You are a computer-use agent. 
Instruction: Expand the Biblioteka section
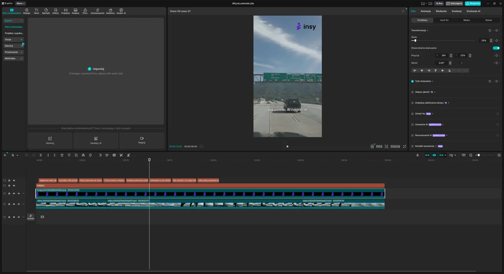14,59
